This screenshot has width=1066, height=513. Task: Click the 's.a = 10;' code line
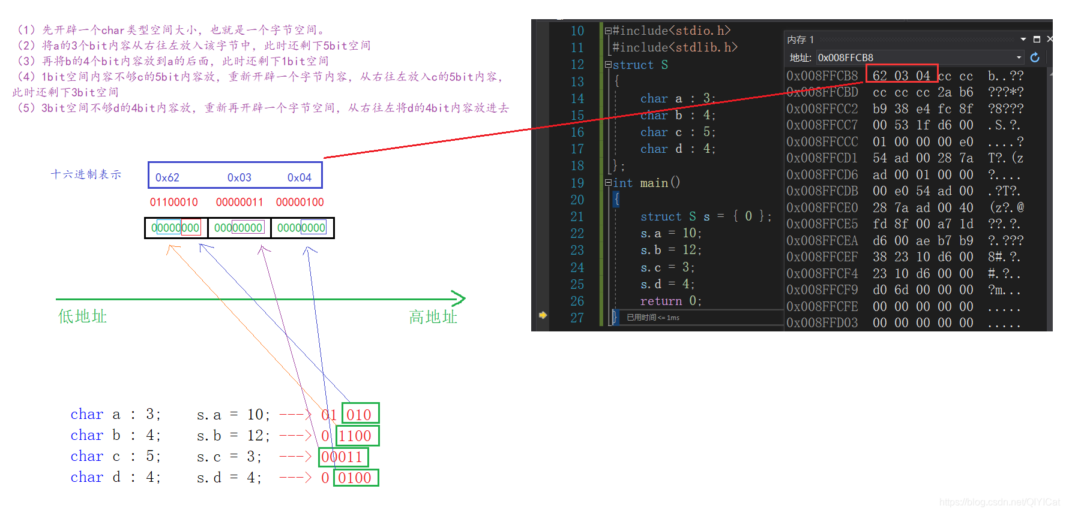tap(671, 233)
